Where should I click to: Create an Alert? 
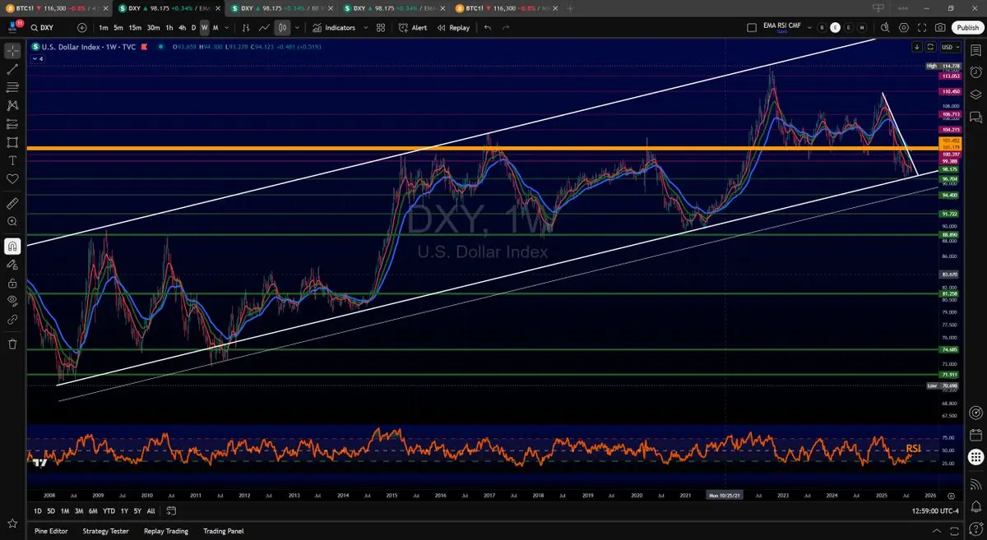[413, 27]
